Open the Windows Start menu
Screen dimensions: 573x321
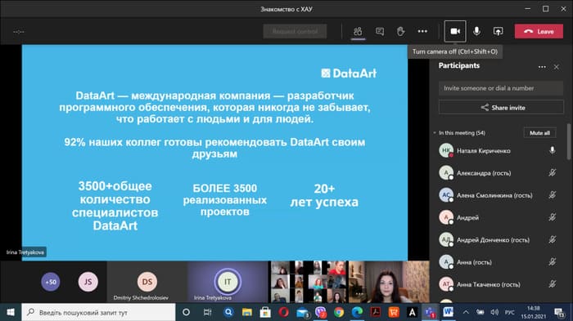coord(11,312)
